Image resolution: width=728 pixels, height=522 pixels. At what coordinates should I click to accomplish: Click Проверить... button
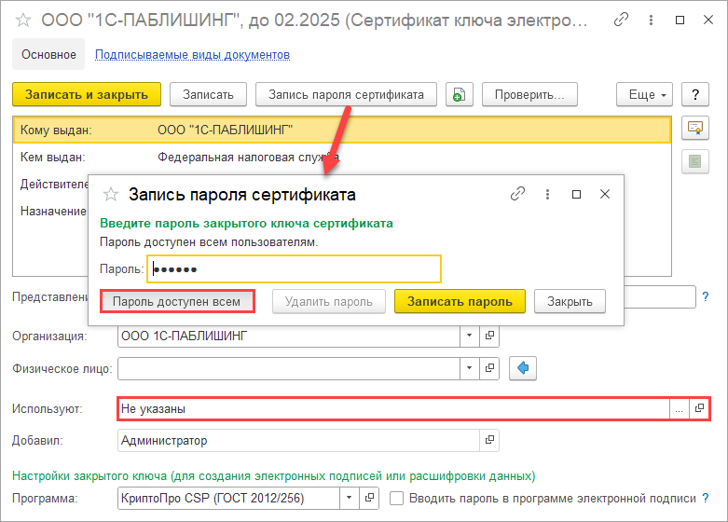[x=529, y=95]
